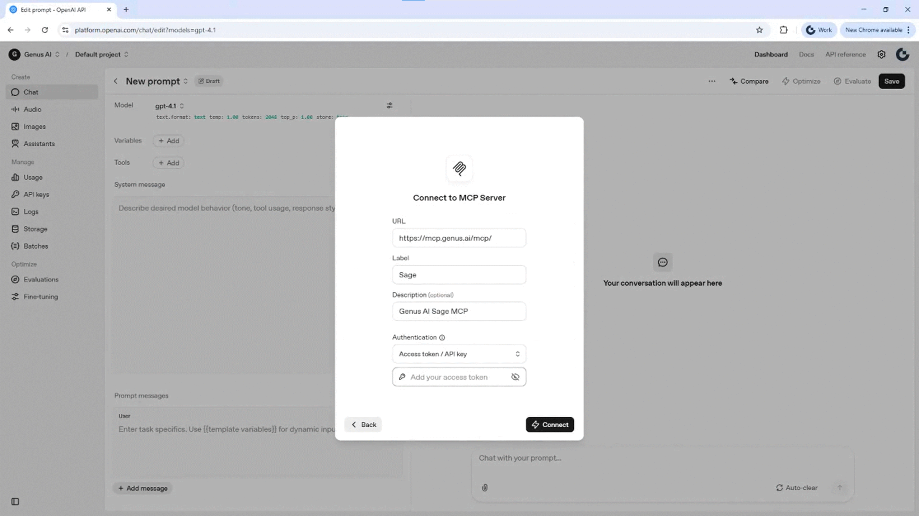Image resolution: width=919 pixels, height=516 pixels.
Task: Open the API reference tab
Action: (x=845, y=54)
